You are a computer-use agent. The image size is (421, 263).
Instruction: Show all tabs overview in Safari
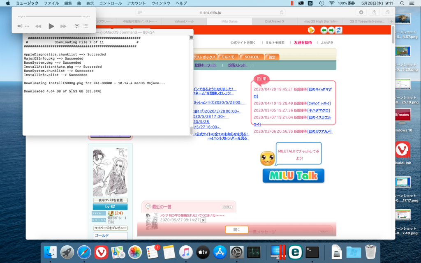(387, 12)
